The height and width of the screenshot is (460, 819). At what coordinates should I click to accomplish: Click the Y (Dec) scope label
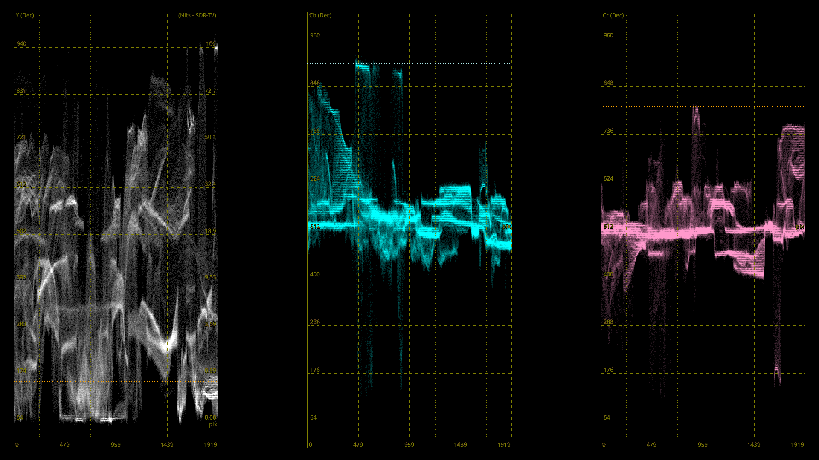point(24,15)
